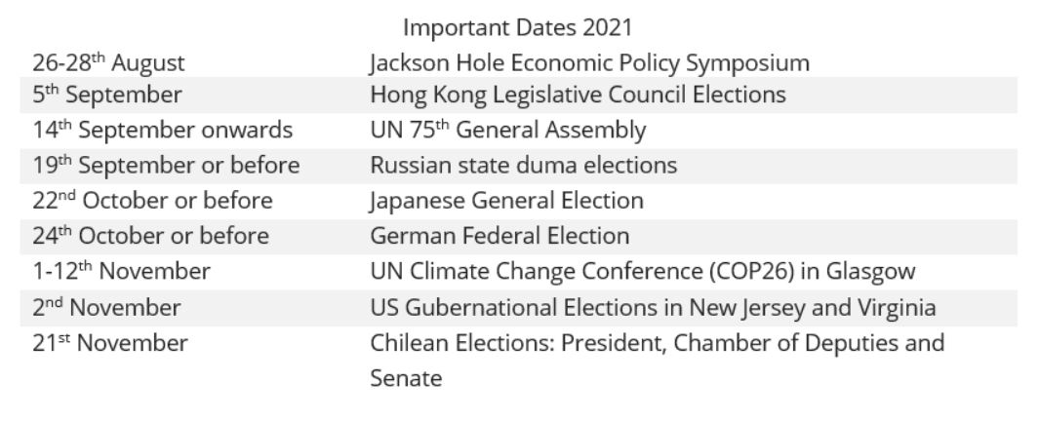Click Russian state duma elections entry
This screenshot has height=422, width=1039.
click(x=524, y=166)
